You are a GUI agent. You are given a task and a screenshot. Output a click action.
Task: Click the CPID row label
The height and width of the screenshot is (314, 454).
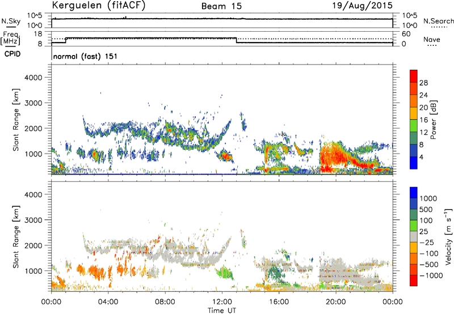point(12,54)
